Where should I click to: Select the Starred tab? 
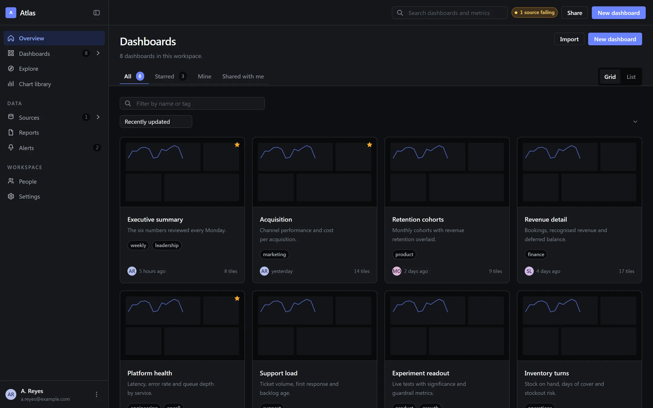pyautogui.click(x=171, y=76)
